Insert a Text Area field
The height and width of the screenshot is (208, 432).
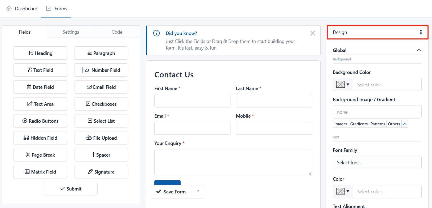[x=40, y=104]
